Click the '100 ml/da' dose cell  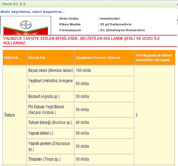point(104,70)
